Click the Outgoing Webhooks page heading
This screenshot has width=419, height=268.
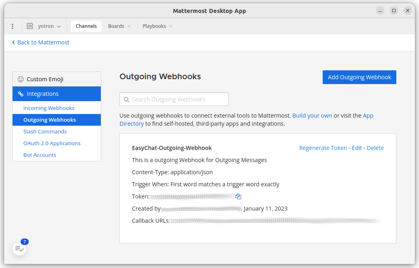[160, 77]
